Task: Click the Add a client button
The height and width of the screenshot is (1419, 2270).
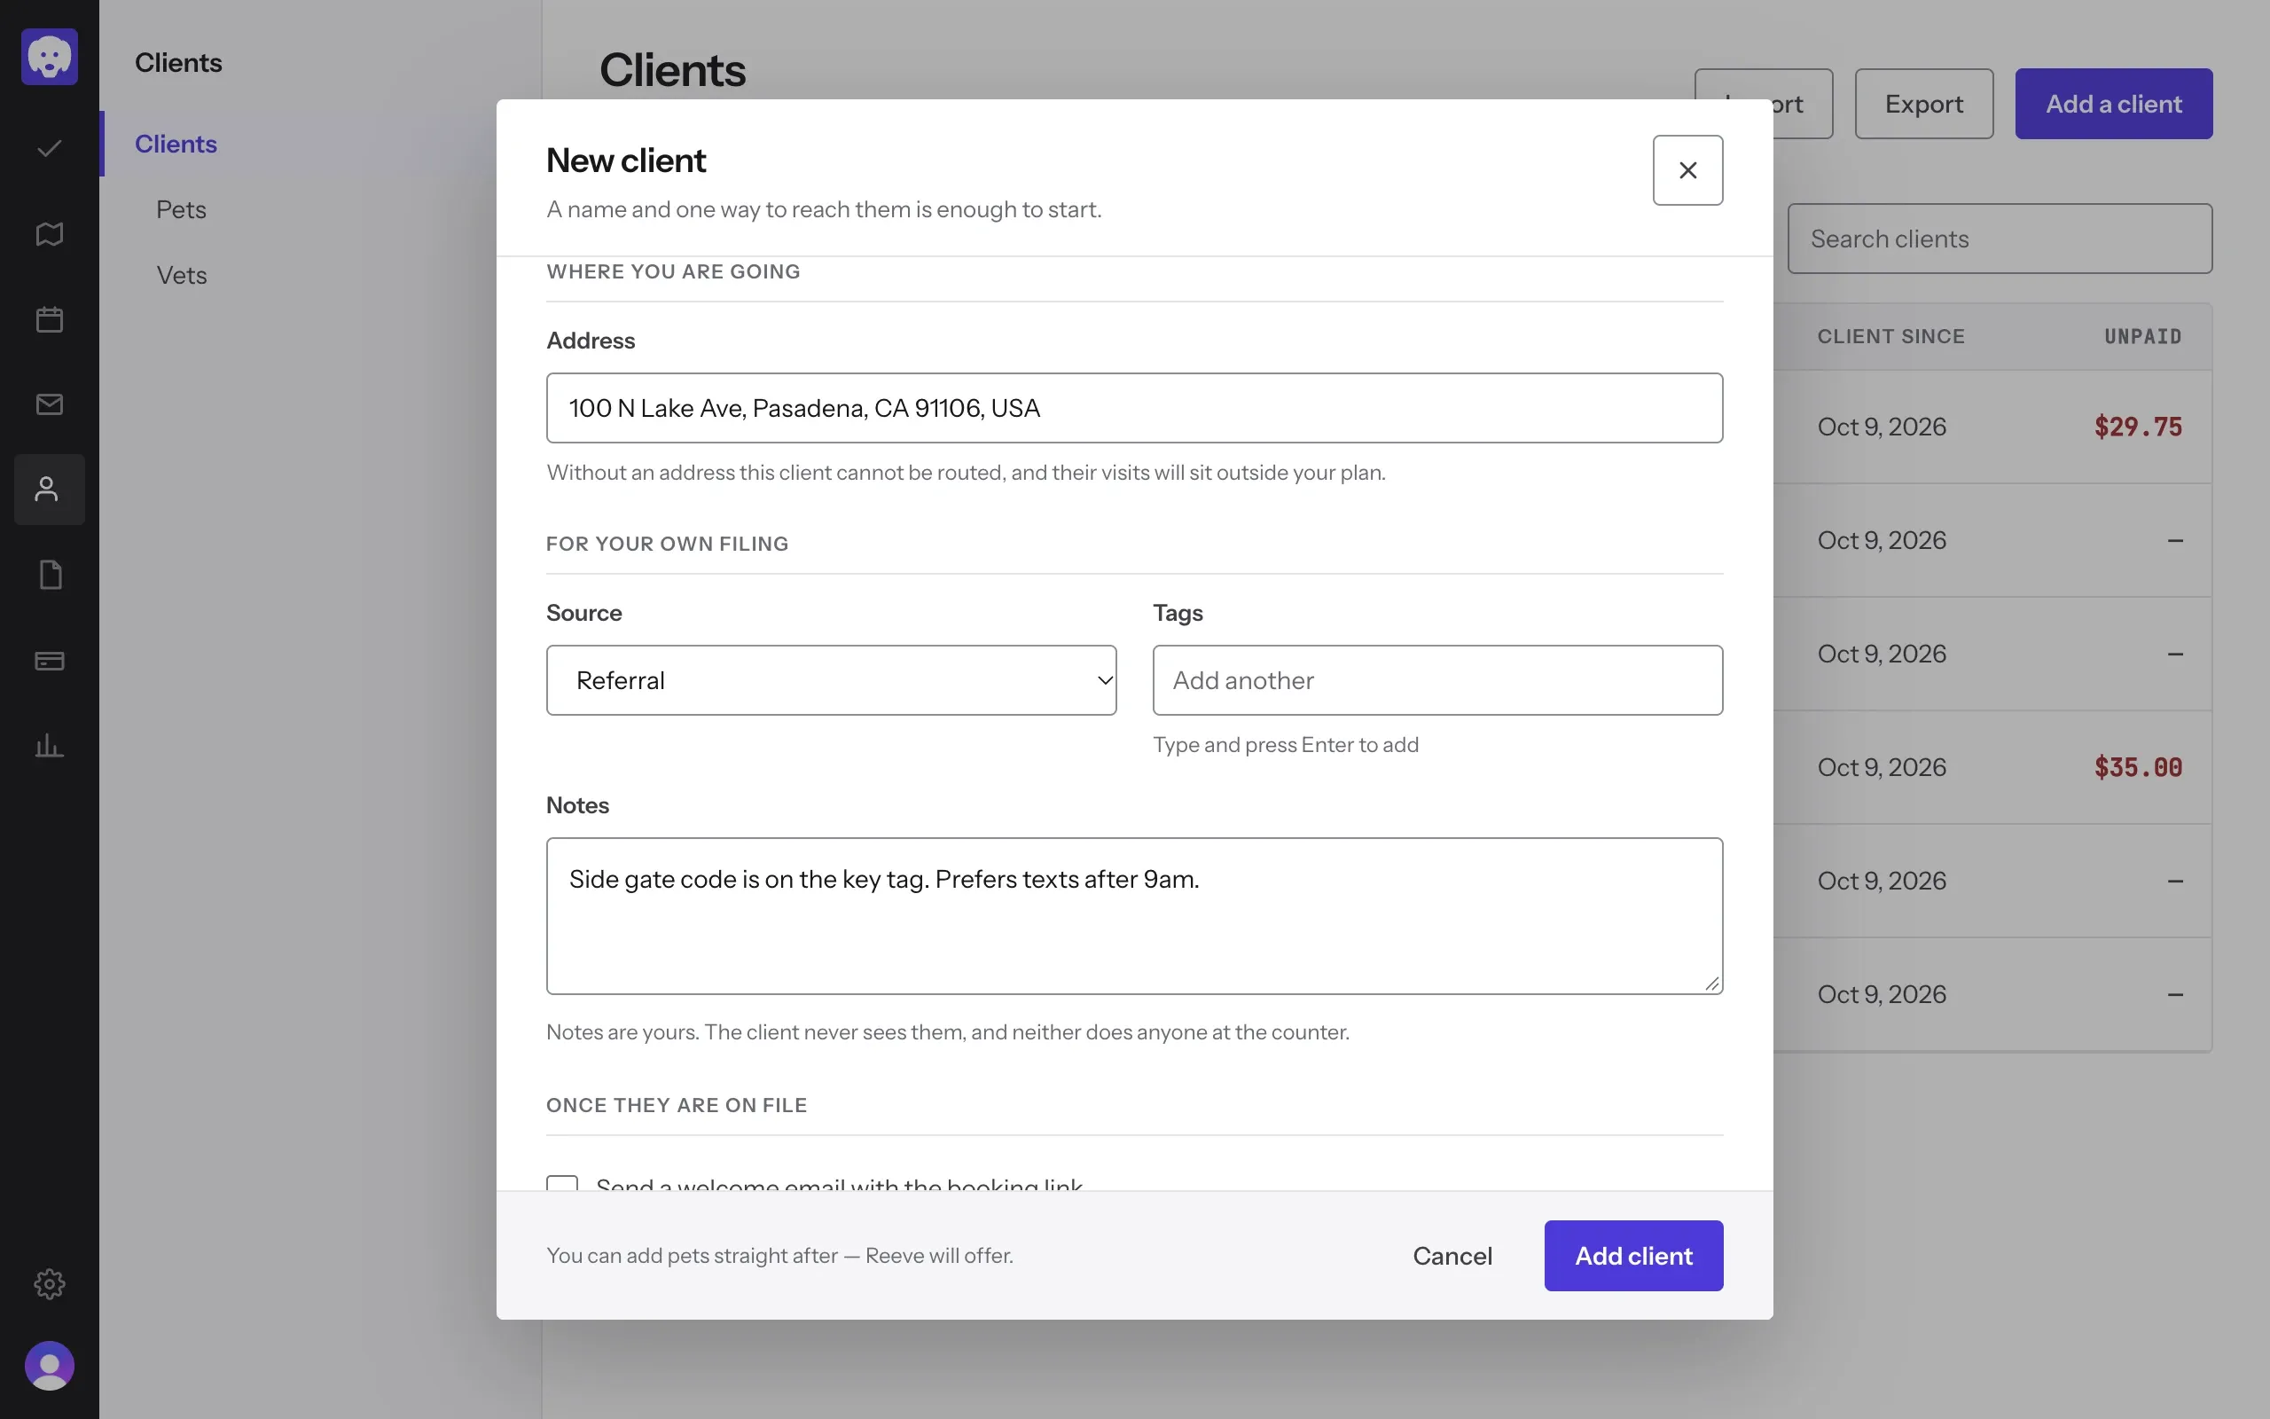Action: [2113, 103]
